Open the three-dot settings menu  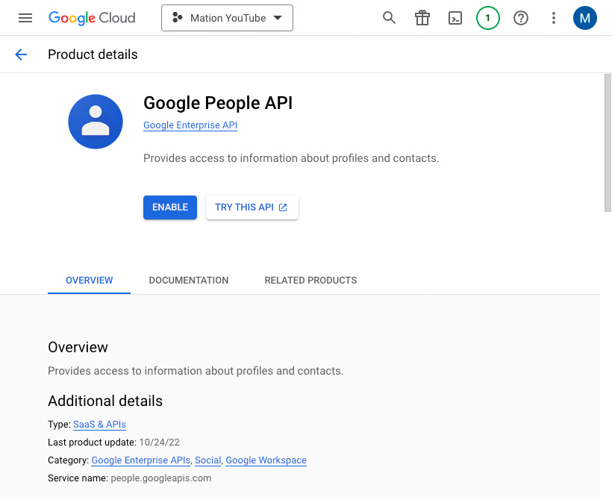coord(554,18)
